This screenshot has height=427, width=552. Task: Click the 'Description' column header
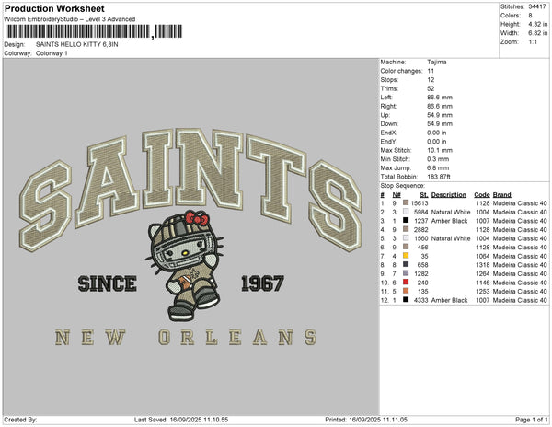click(449, 195)
